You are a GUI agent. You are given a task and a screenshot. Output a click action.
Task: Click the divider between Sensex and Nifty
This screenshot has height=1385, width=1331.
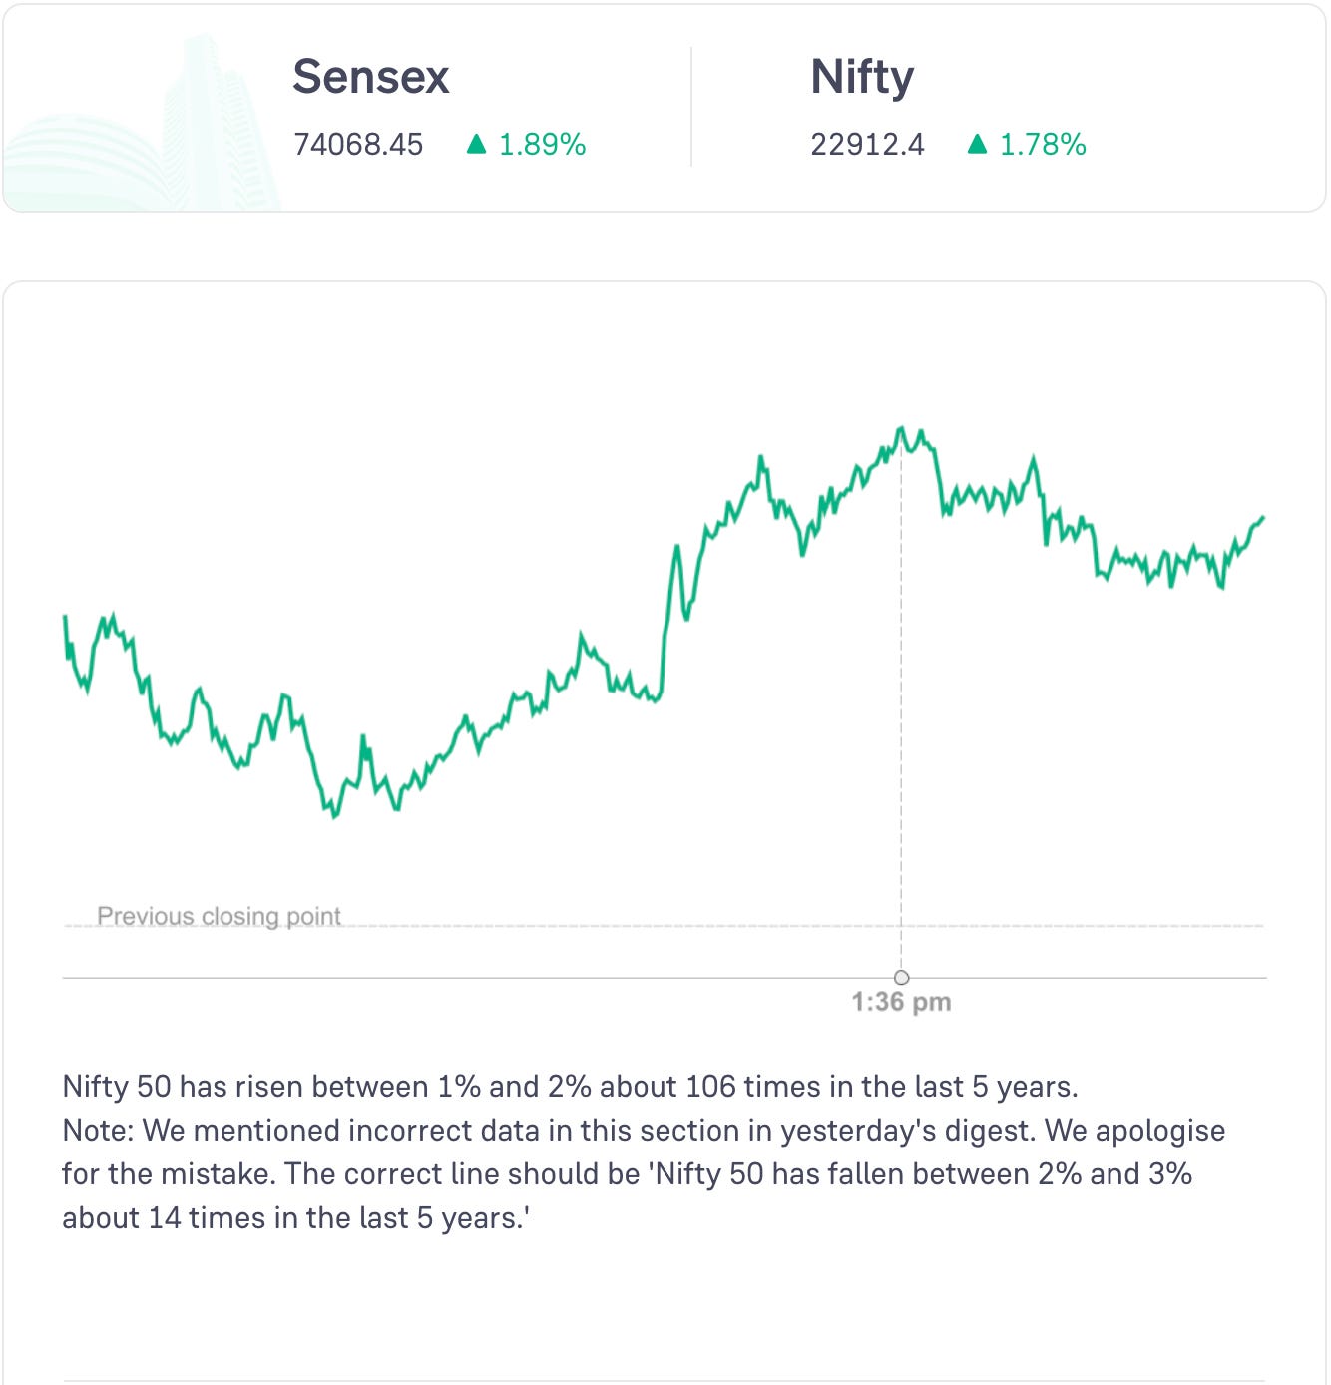coord(691,107)
